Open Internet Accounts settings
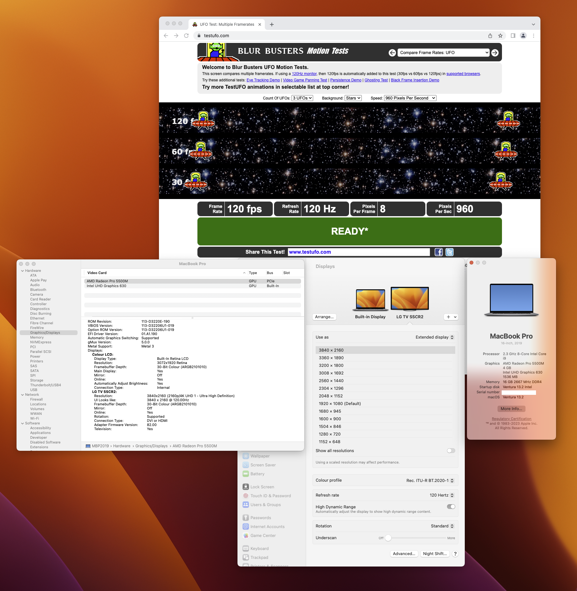This screenshot has height=591, width=577. click(x=264, y=526)
